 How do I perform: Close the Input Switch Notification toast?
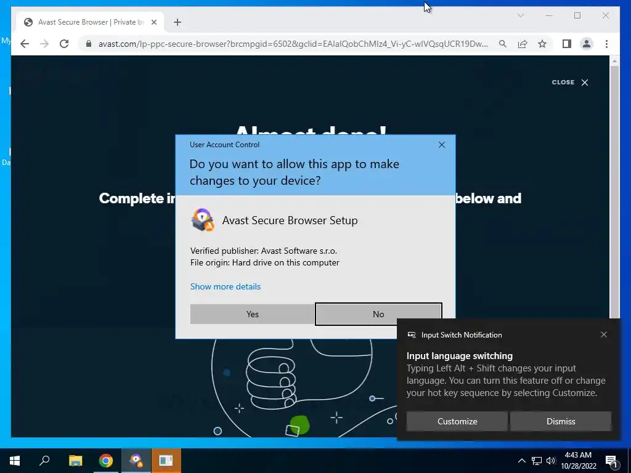coord(604,334)
